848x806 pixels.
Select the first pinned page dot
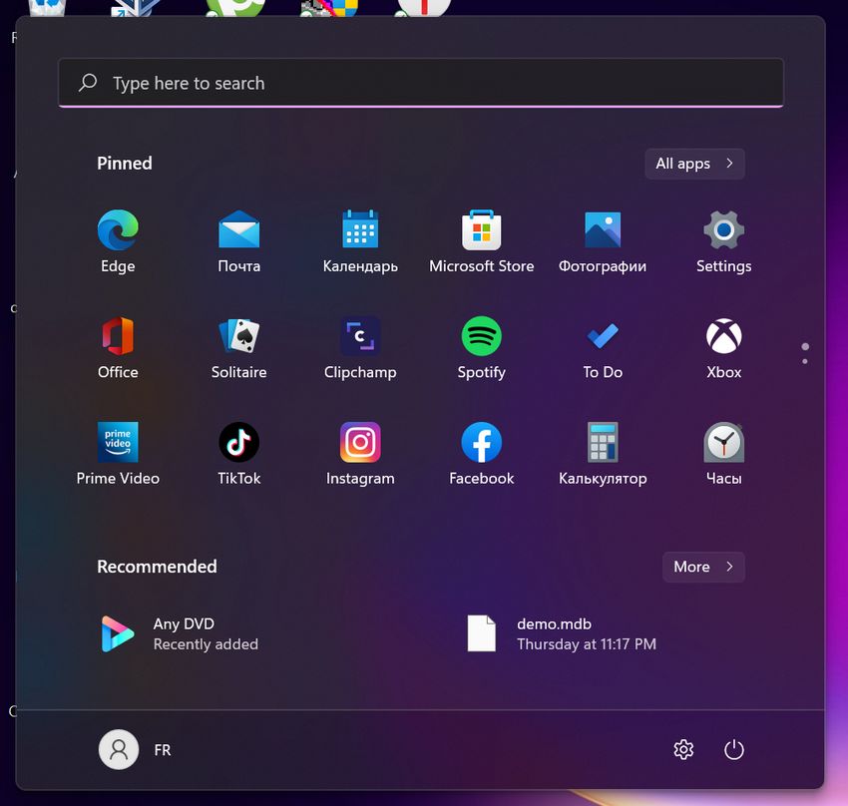[x=805, y=346]
